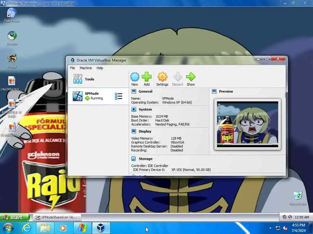
Task: Click the Windows XP Mode taskbar icon
Action: point(82,228)
